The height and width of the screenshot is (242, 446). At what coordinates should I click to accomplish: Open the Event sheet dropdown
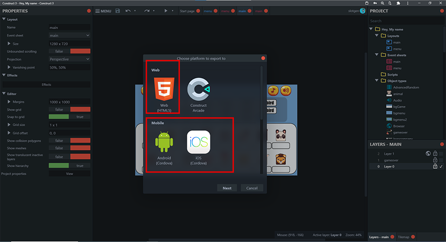(69, 35)
